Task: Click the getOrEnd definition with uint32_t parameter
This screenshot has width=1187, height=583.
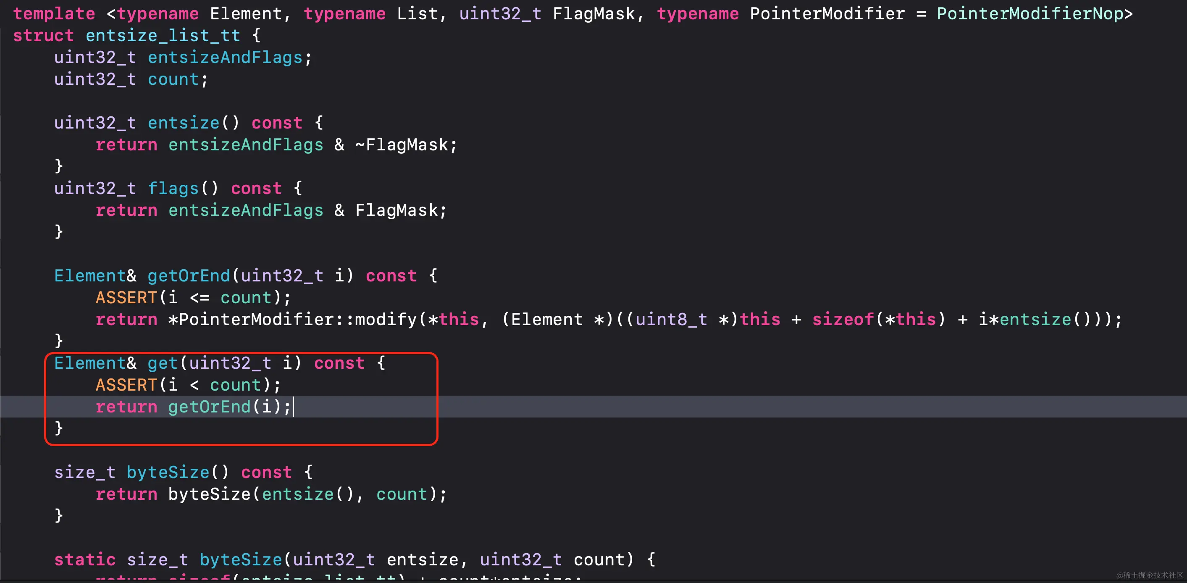Action: click(x=189, y=276)
